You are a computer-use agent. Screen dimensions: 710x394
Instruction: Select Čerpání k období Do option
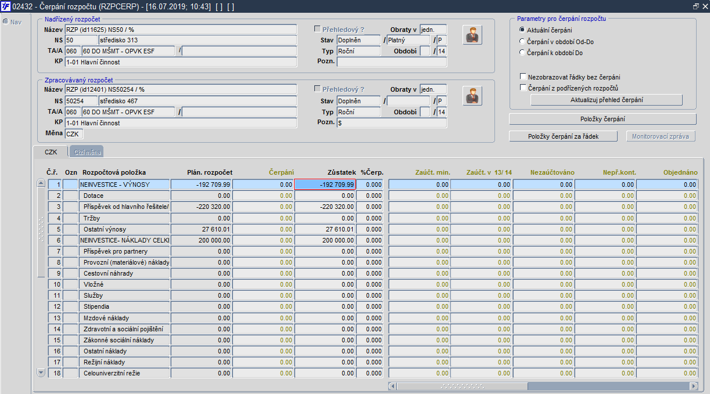tap(522, 53)
